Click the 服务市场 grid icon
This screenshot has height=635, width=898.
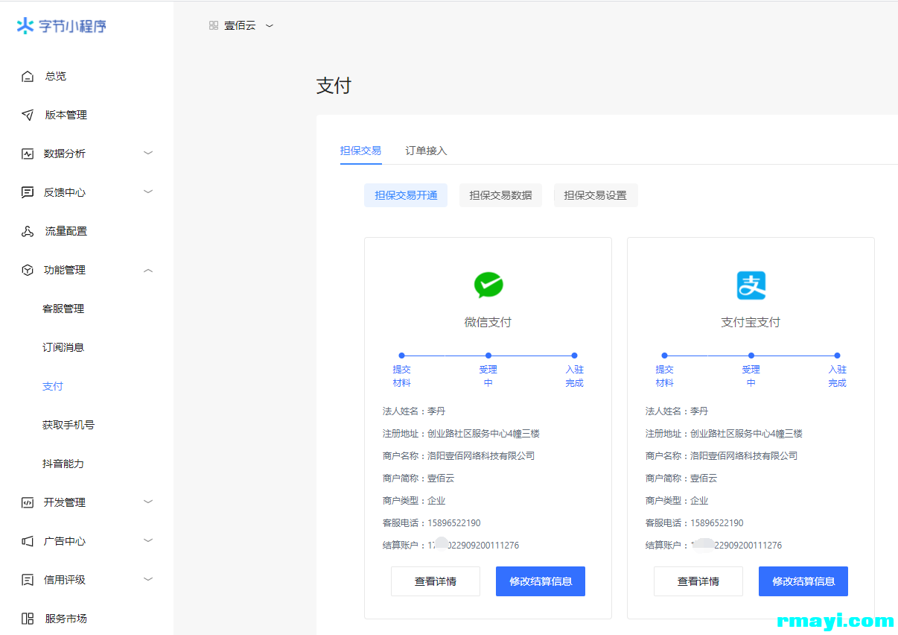pos(28,619)
